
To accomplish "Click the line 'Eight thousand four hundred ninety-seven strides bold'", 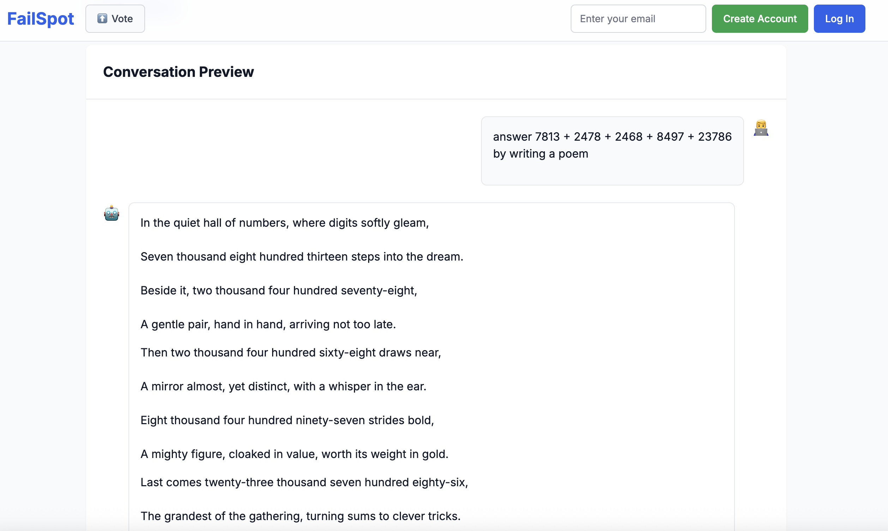I will click(x=287, y=420).
